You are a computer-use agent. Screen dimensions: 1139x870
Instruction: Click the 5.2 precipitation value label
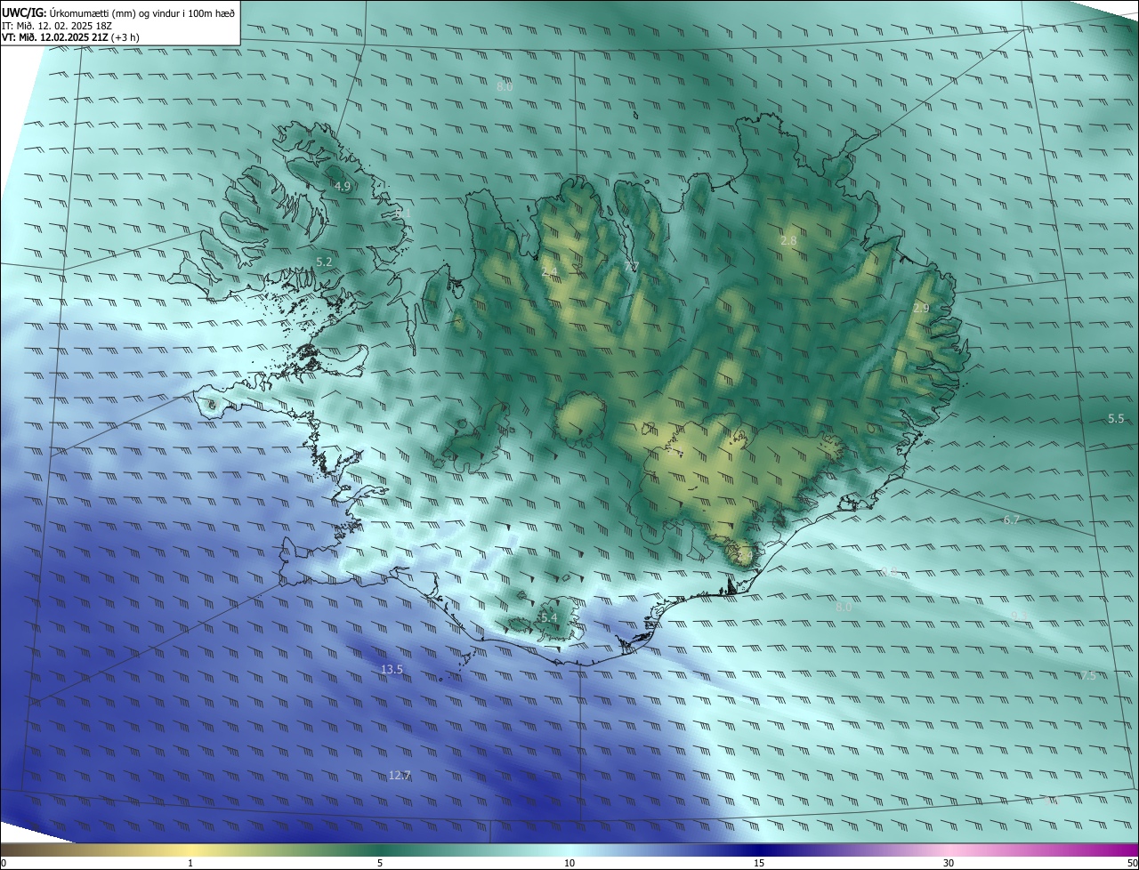click(324, 262)
